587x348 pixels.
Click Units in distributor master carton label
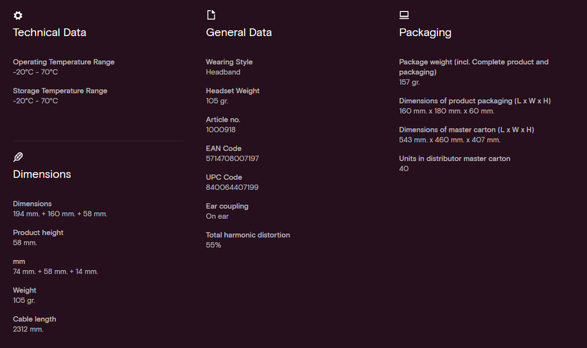(455, 159)
